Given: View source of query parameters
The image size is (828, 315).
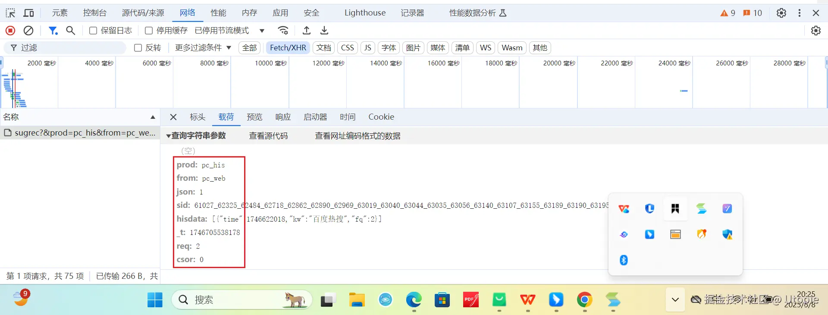Looking at the screenshot, I should pyautogui.click(x=268, y=136).
